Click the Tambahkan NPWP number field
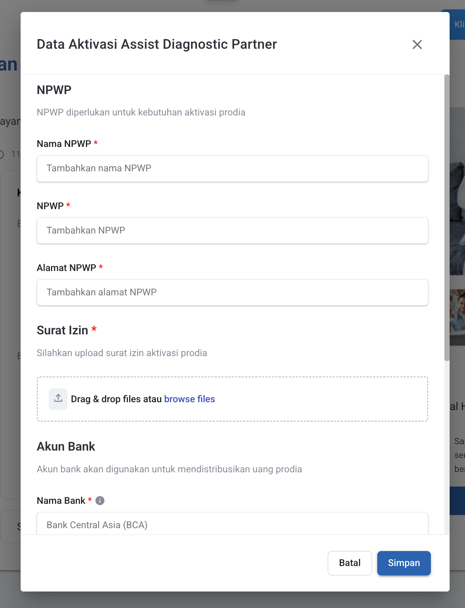Viewport: 465px width, 608px height. pyautogui.click(x=232, y=231)
